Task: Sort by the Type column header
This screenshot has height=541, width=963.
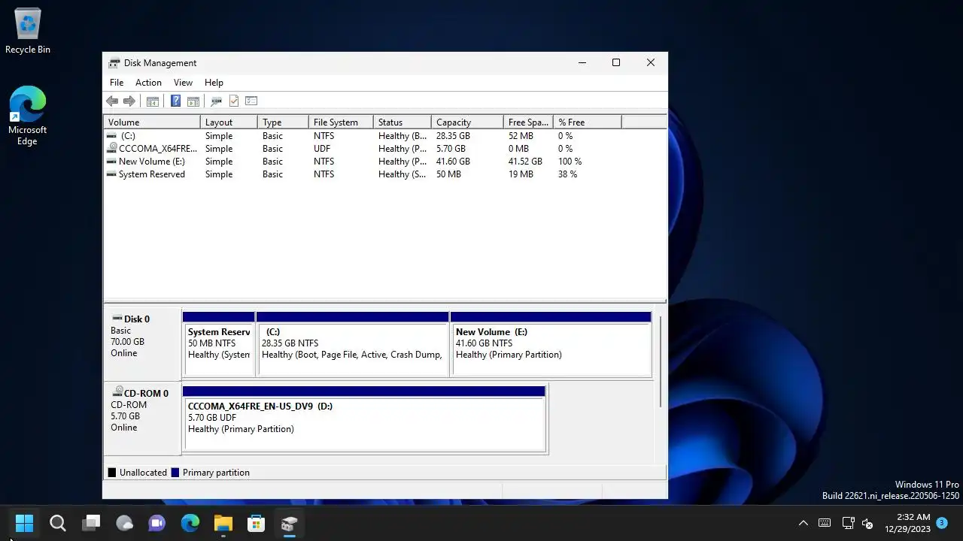Action: pos(283,122)
